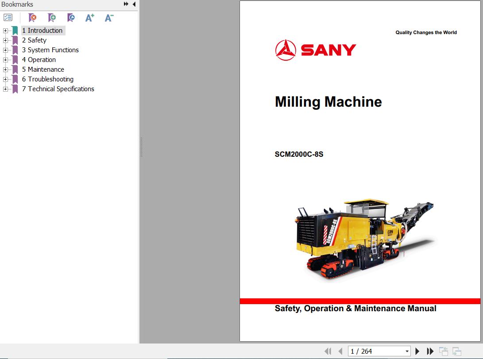Viewport: 483px width, 359px height.
Task: Open the 3 System Functions bookmark
Action: point(50,50)
